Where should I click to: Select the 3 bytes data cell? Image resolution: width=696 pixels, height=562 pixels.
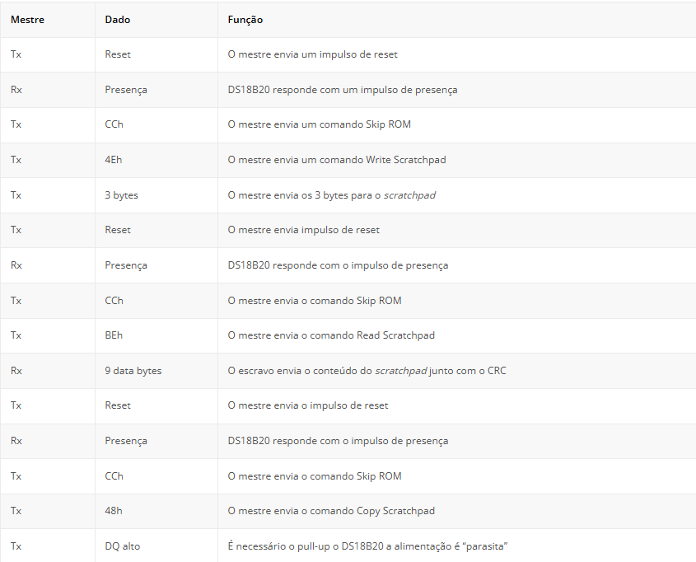click(121, 195)
